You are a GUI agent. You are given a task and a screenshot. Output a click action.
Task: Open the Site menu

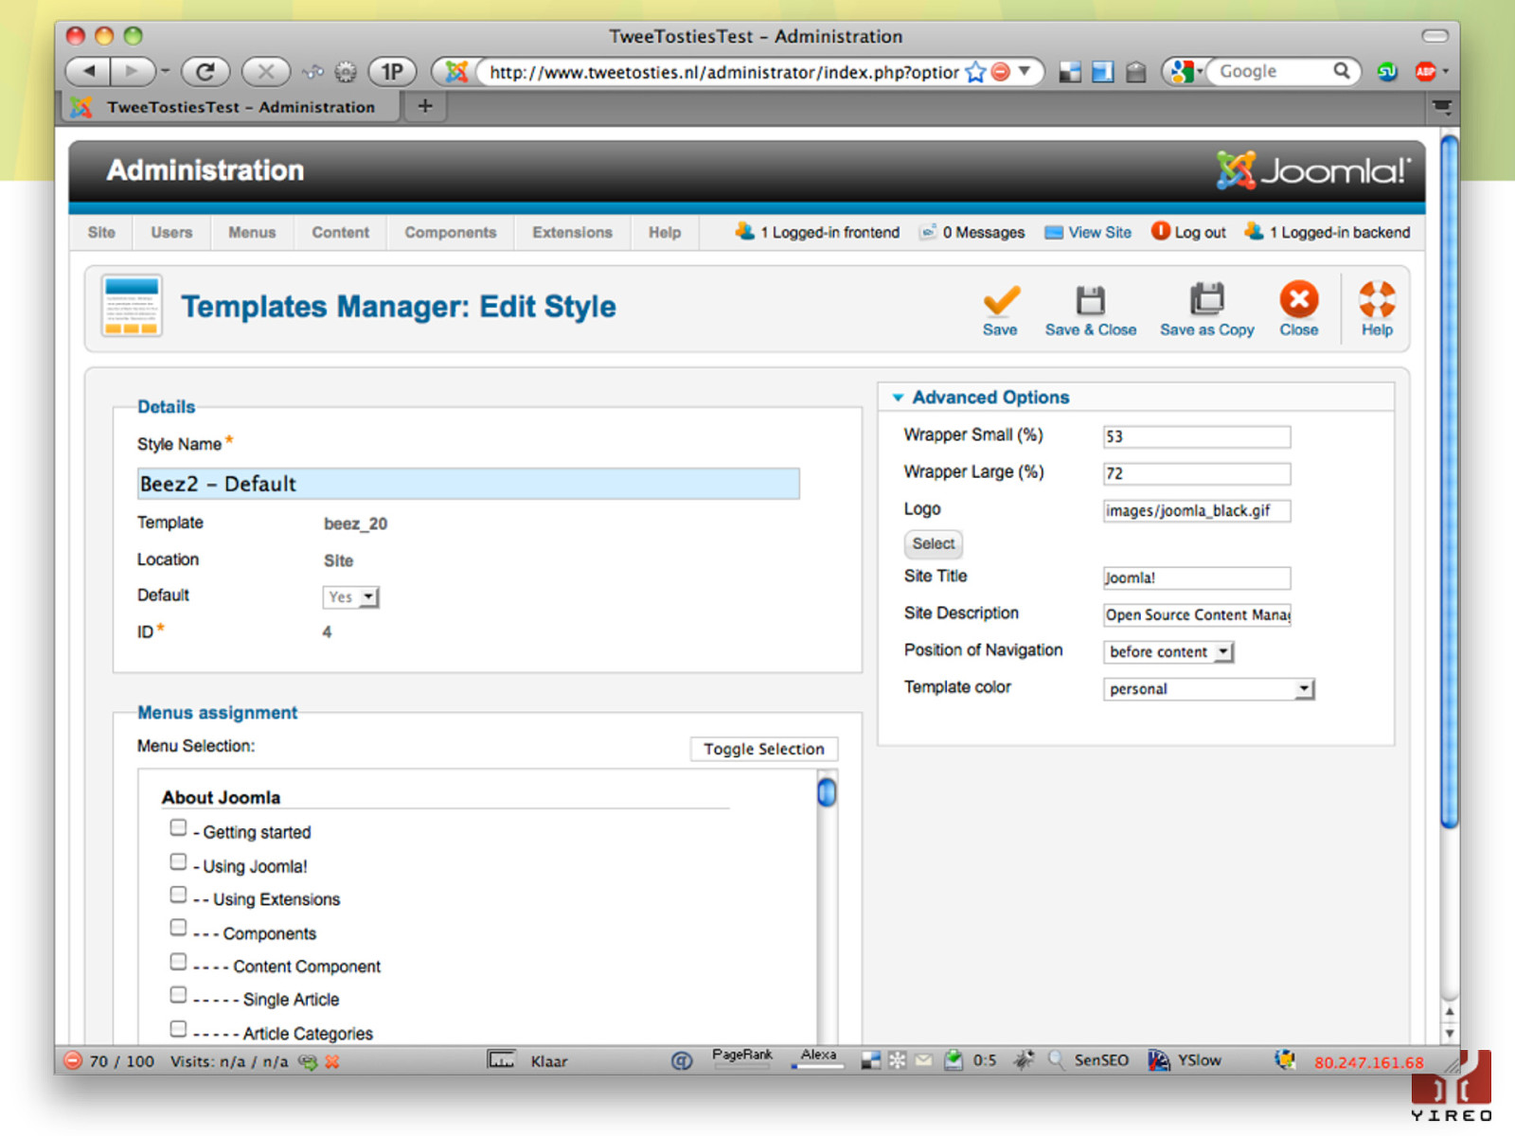coord(101,233)
